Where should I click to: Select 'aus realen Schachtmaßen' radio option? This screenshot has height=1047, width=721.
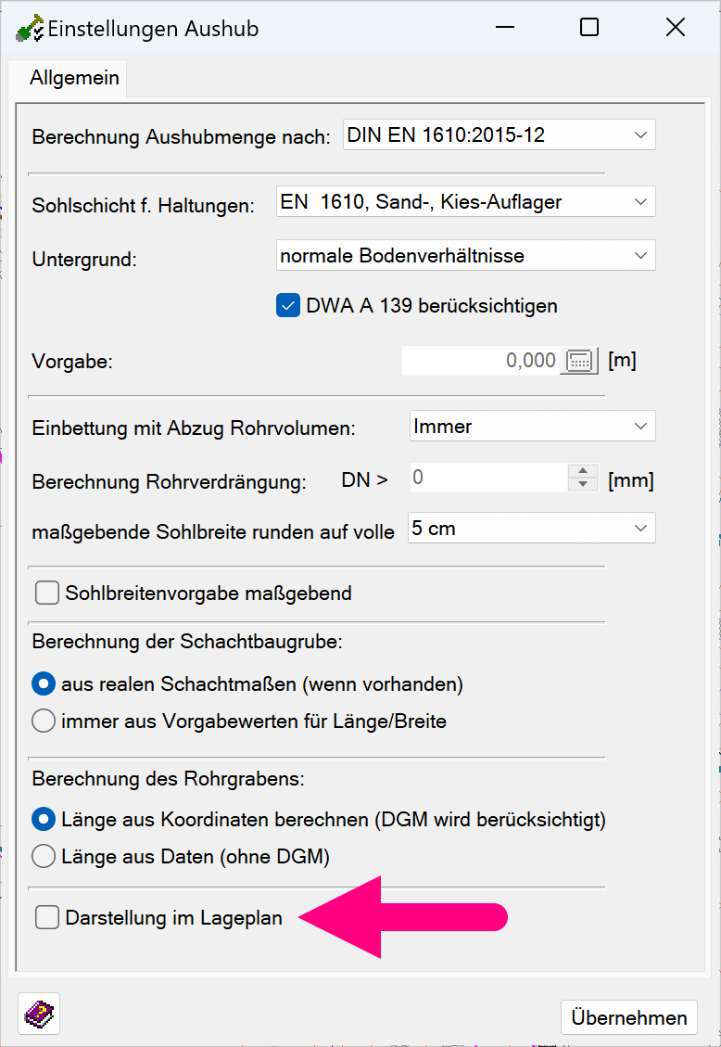44,684
